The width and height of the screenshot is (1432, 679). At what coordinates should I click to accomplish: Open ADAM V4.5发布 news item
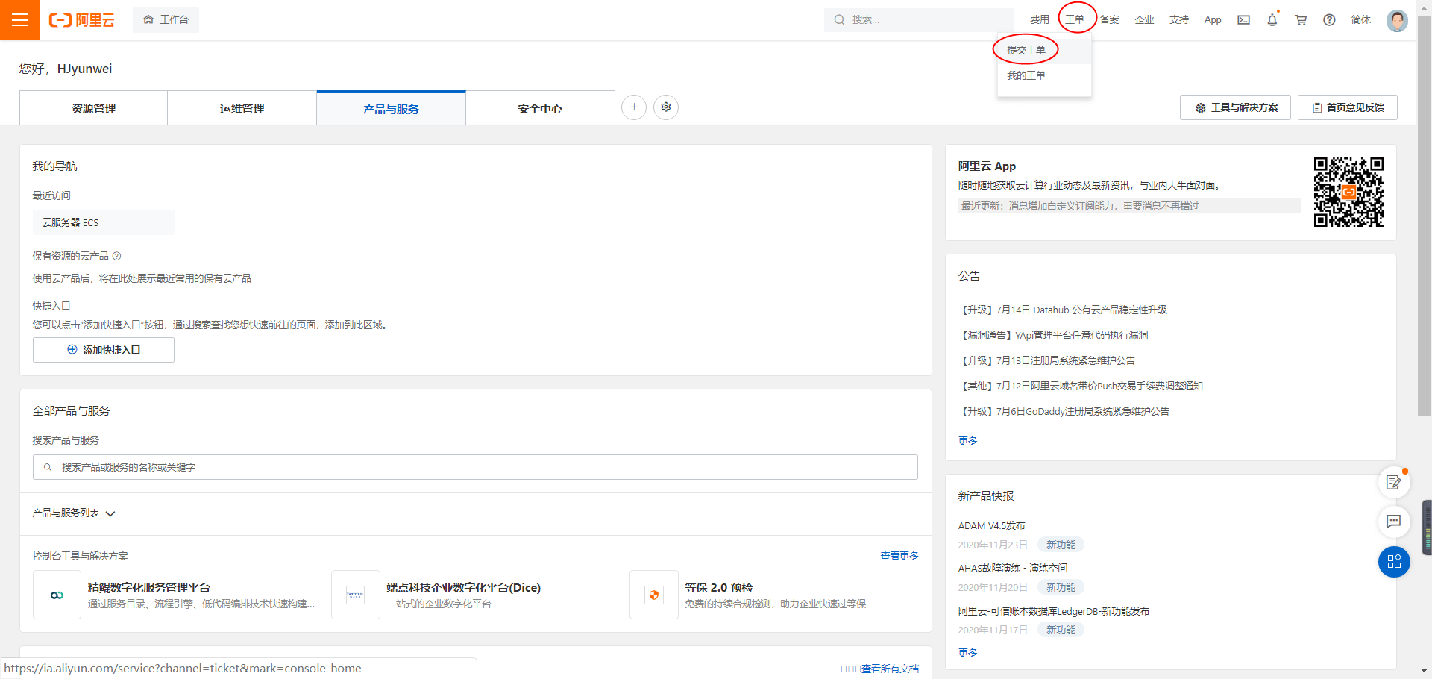[x=992, y=525]
